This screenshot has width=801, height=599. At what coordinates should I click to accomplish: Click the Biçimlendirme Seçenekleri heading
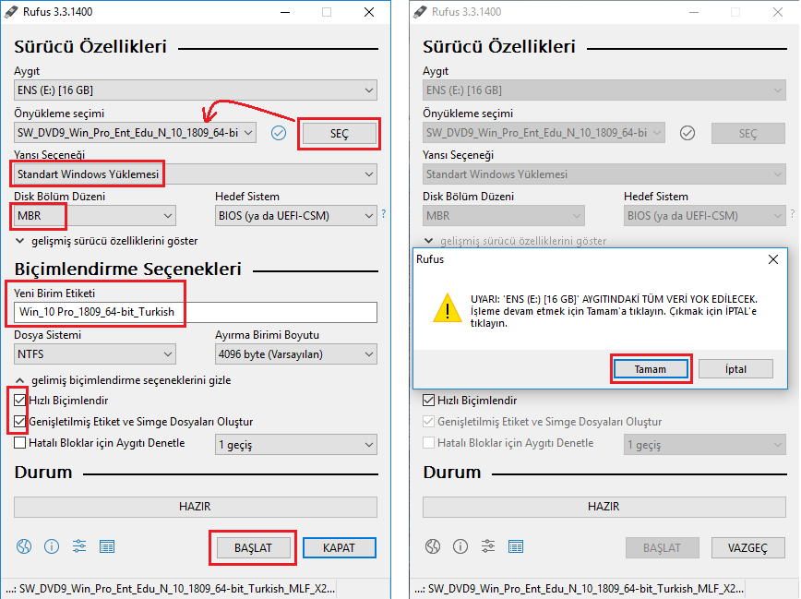[x=127, y=269]
